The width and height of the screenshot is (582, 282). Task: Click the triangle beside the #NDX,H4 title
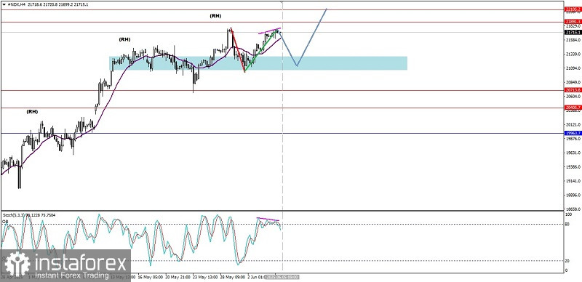[x=5, y=5]
